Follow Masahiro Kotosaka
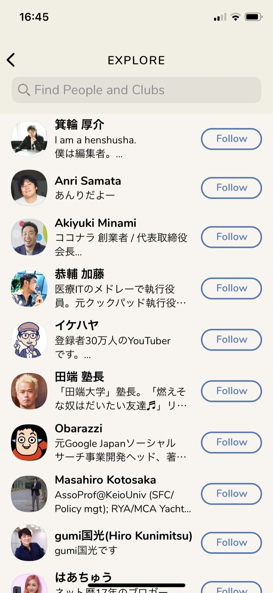Screen dimensions: 273x593 231,494
